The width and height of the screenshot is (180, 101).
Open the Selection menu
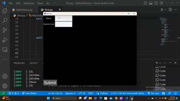click(29, 3)
